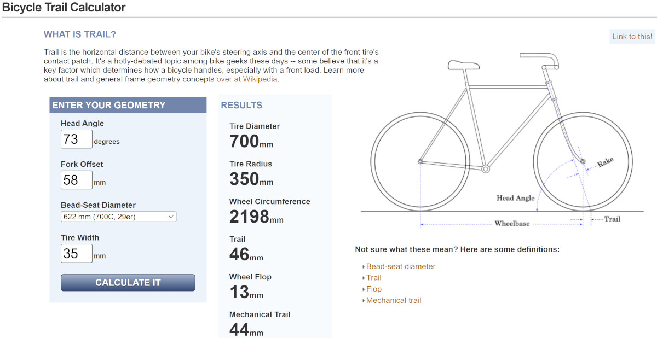Screen dimensions: 657x338
Task: Click the Tire Width input field
Action: 76,254
